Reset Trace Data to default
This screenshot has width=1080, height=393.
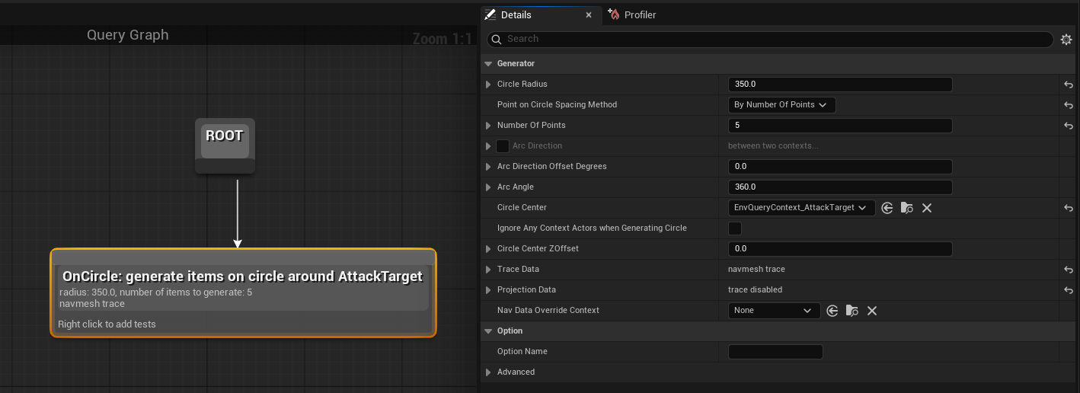click(x=1069, y=270)
